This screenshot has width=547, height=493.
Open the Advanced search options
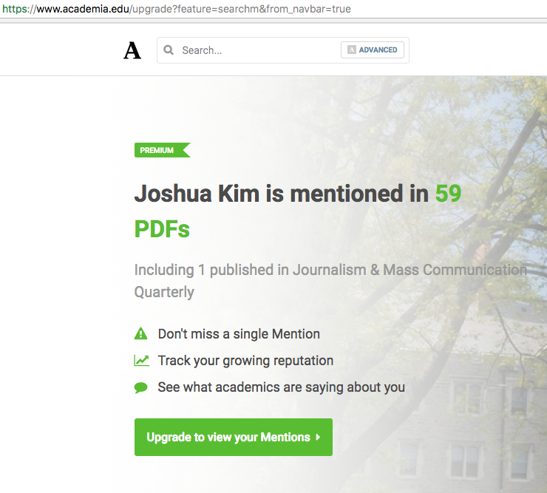click(x=373, y=50)
